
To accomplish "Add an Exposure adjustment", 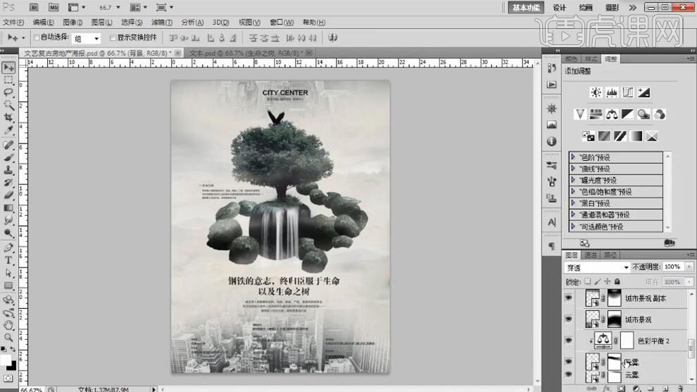I will 643,92.
